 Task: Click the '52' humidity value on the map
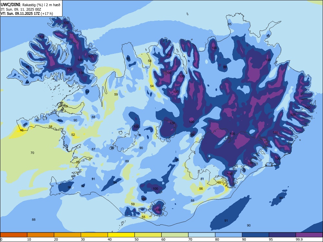click(x=73, y=135)
